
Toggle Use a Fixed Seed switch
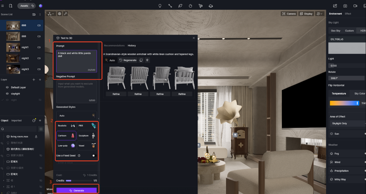(94, 156)
